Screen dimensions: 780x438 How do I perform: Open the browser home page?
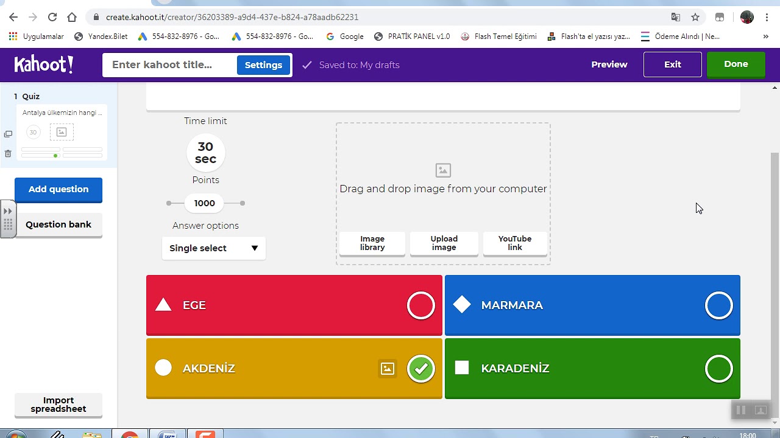(x=72, y=17)
